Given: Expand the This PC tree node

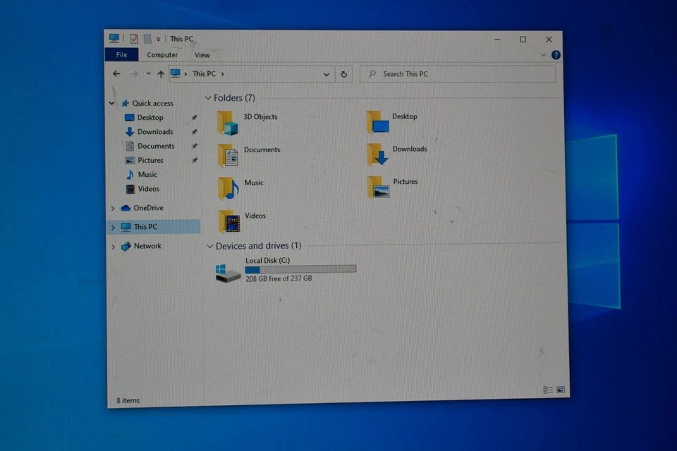Looking at the screenshot, I should click(x=113, y=227).
